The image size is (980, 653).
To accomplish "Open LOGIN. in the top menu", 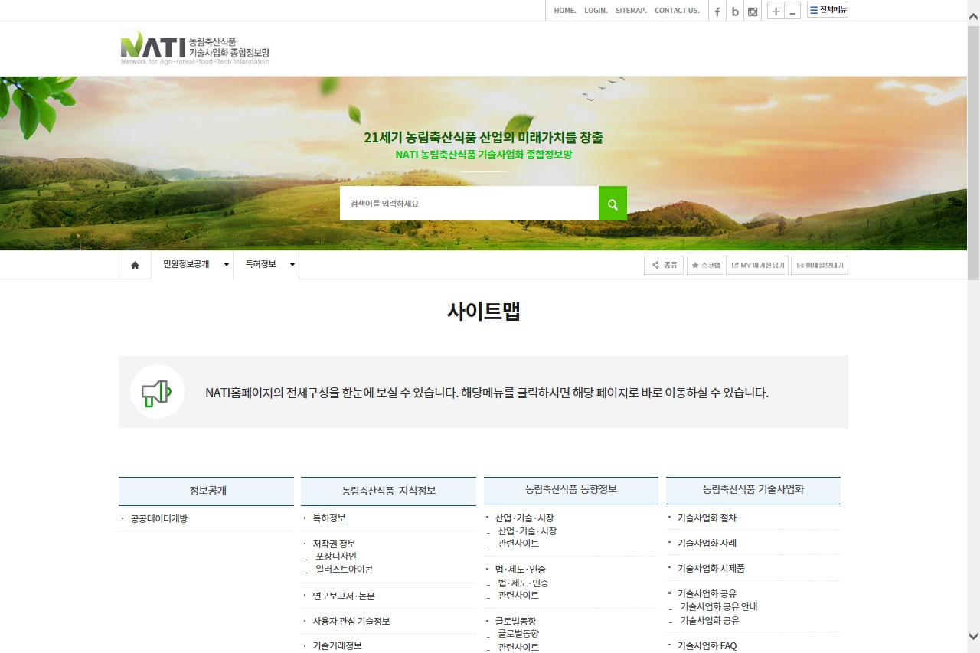I will click(595, 11).
